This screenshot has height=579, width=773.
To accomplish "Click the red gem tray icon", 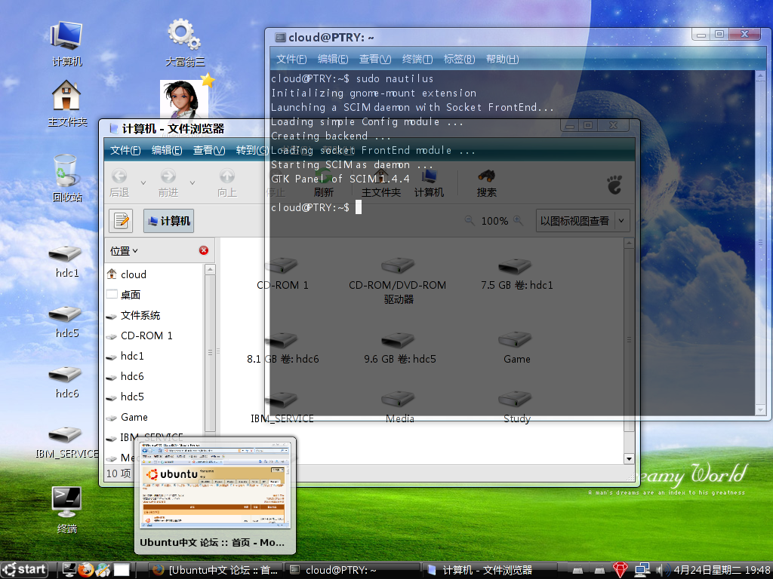I will [x=621, y=570].
